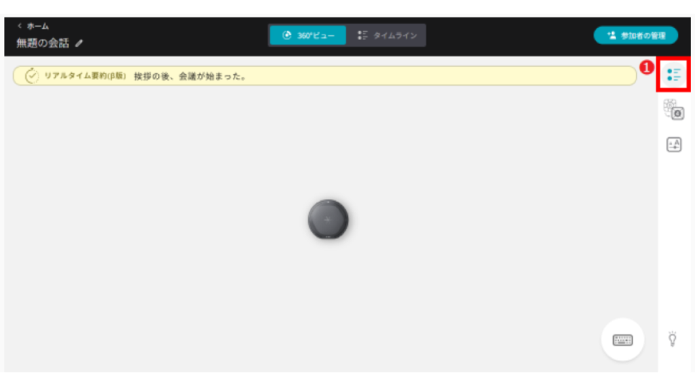The width and height of the screenshot is (695, 391).
Task: Open the conversation list sidebar icon
Action: click(673, 75)
